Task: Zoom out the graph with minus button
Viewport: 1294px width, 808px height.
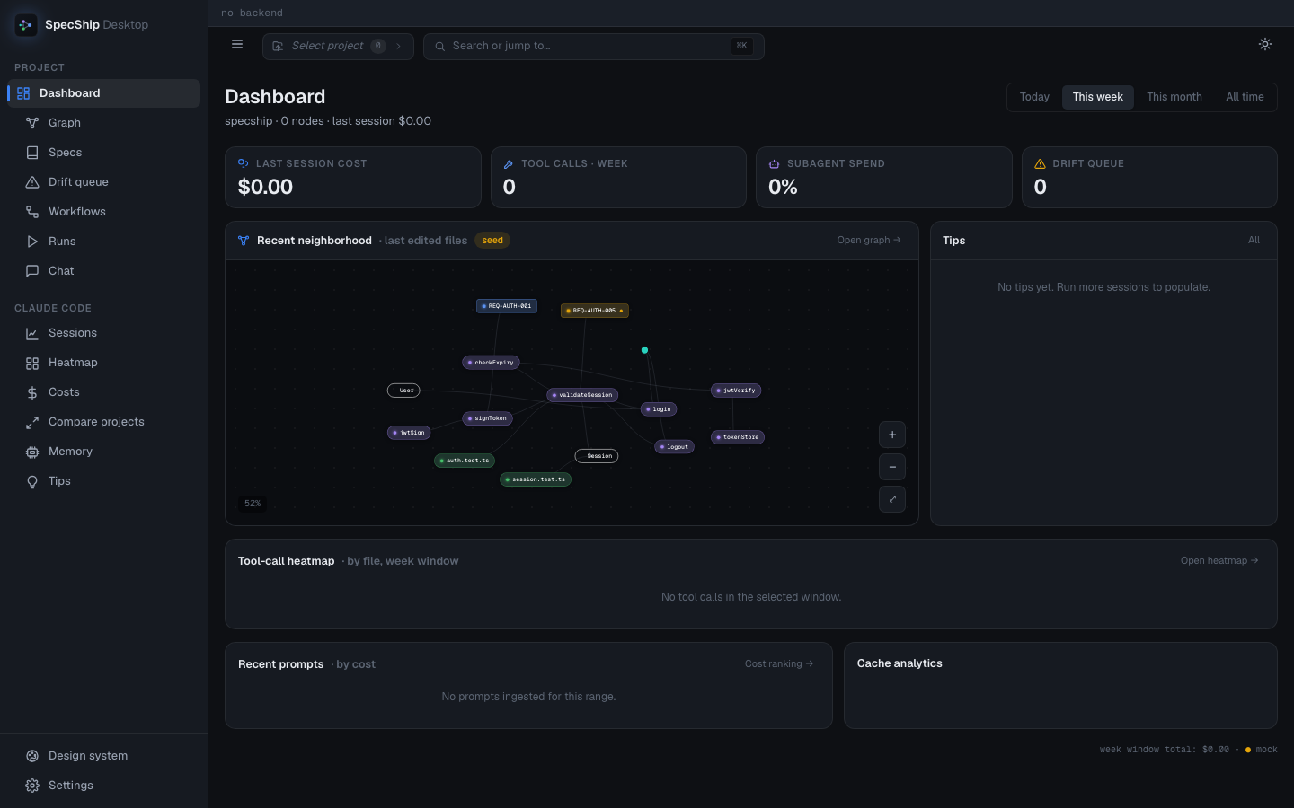Action: (892, 467)
